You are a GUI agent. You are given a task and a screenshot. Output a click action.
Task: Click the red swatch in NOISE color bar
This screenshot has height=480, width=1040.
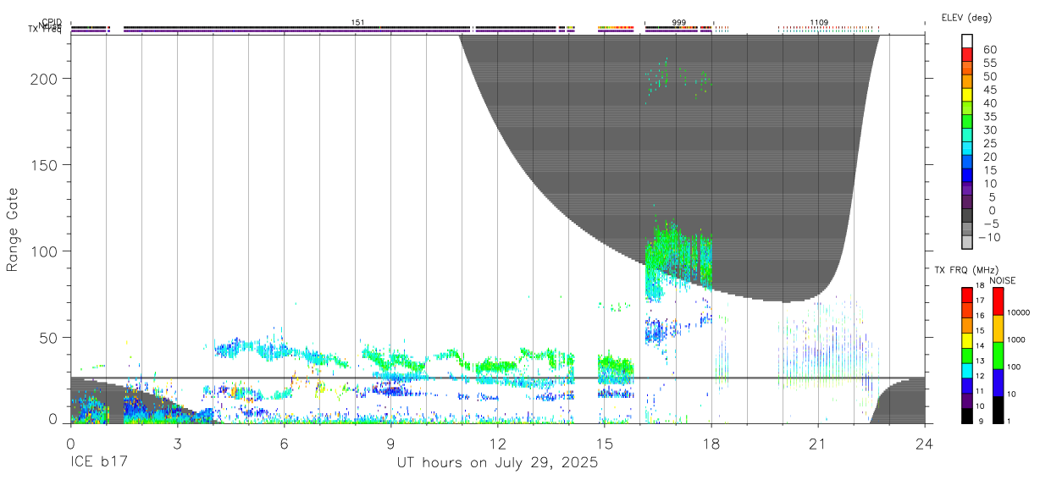click(x=998, y=301)
